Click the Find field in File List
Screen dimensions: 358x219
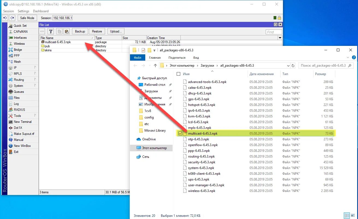[274, 32]
